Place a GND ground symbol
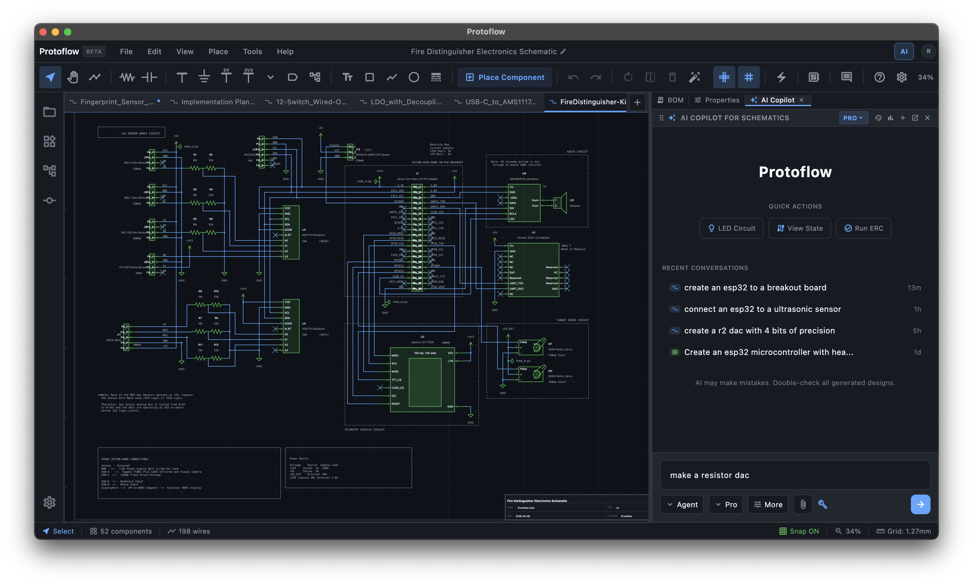This screenshot has width=973, height=585. (x=204, y=77)
